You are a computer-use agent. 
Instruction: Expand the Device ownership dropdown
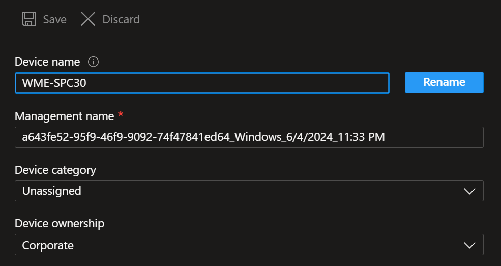[x=249, y=245]
